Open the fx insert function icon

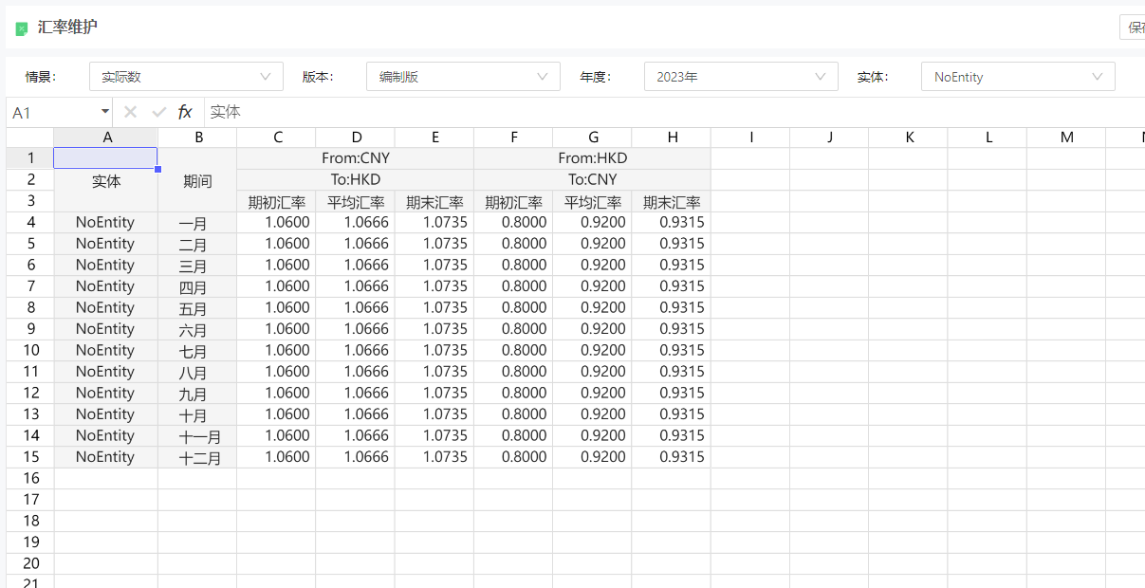[x=185, y=112]
